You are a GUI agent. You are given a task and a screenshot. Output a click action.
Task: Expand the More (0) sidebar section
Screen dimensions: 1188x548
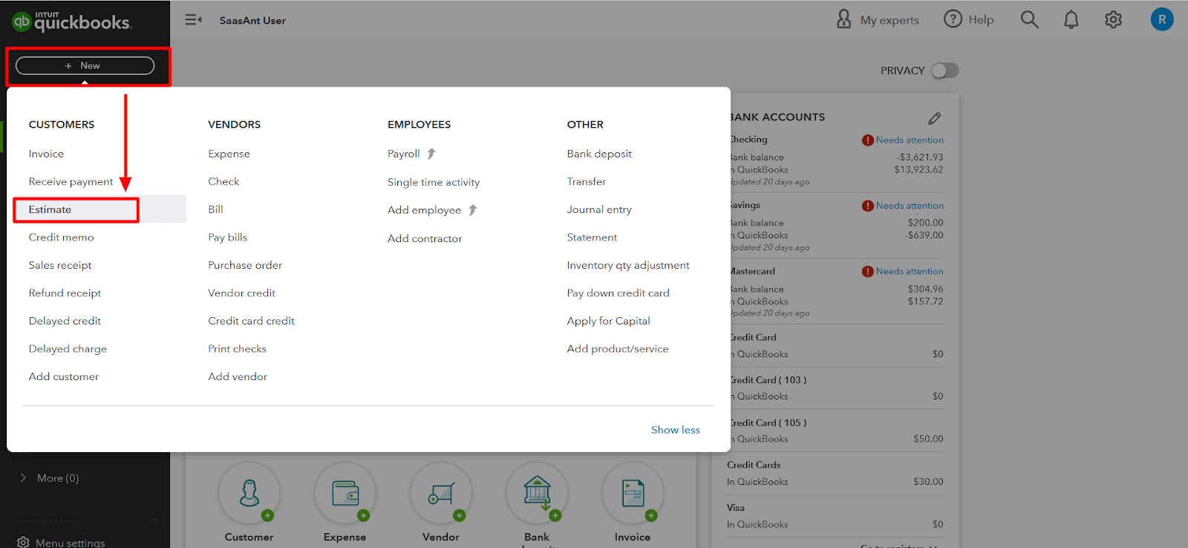coord(50,478)
